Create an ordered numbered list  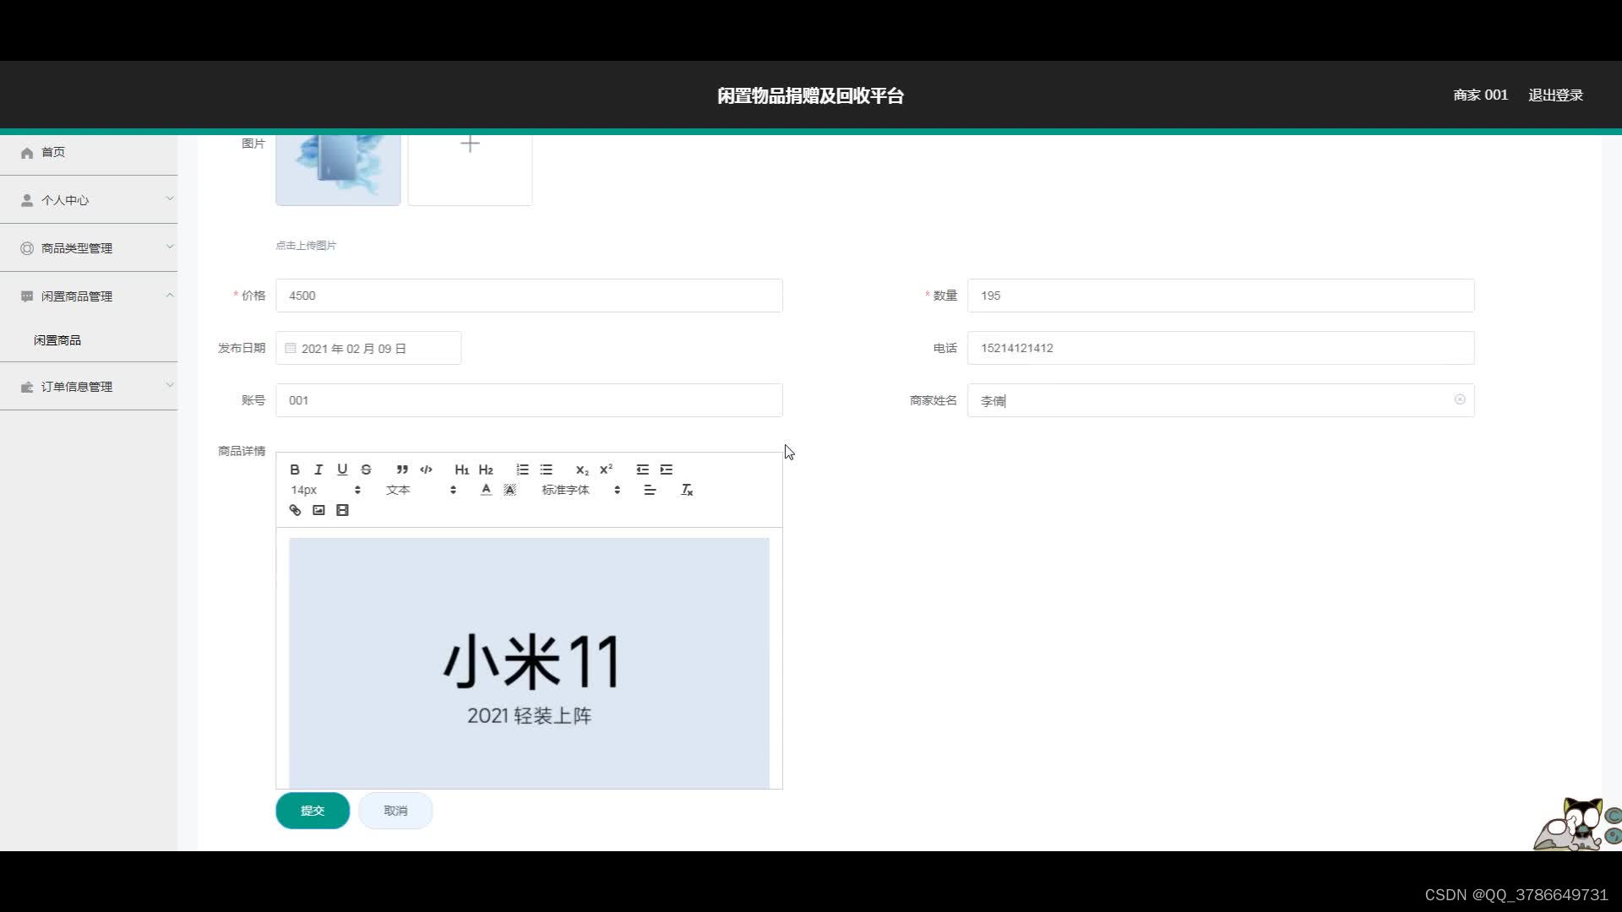[522, 470]
